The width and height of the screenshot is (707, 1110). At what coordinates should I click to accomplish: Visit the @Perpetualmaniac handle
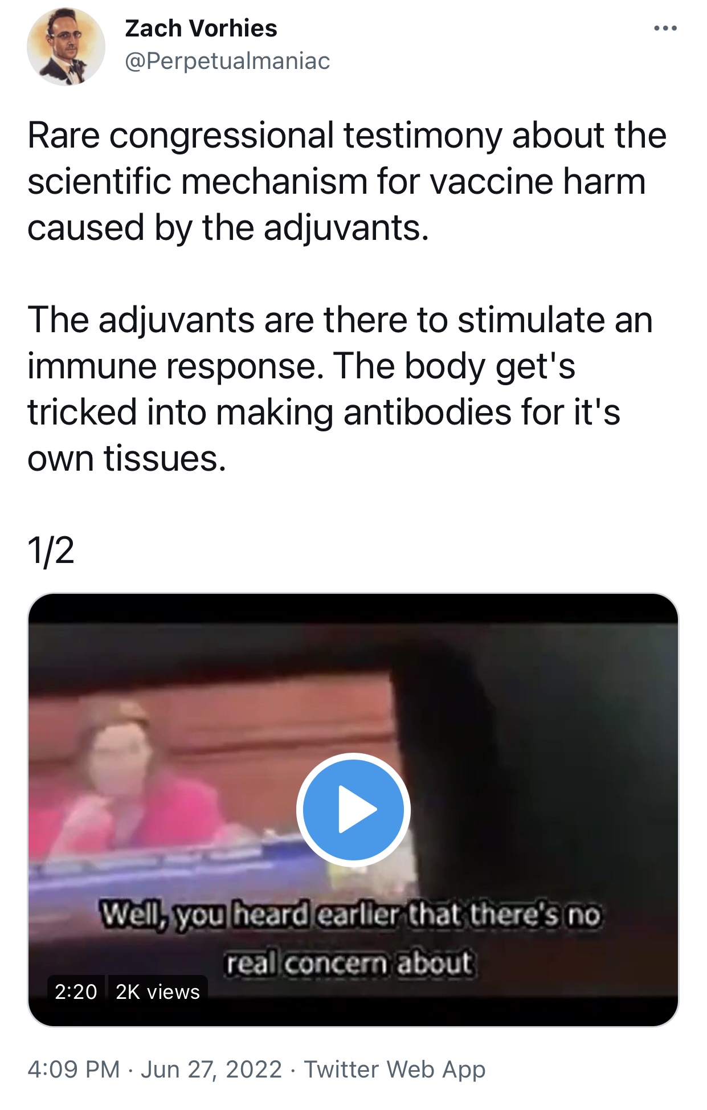(227, 61)
